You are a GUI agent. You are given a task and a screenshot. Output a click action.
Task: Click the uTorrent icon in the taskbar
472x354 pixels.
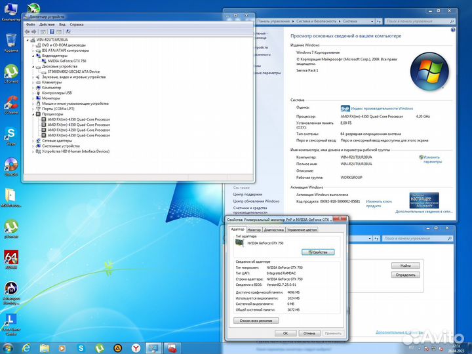(x=98, y=347)
